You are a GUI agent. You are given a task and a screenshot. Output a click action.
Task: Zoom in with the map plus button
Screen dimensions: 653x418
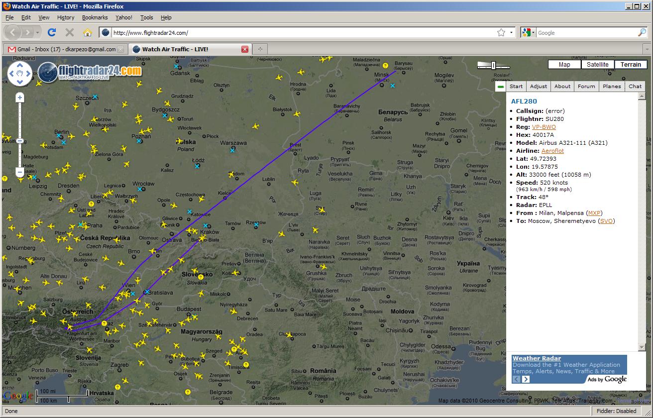(x=20, y=98)
